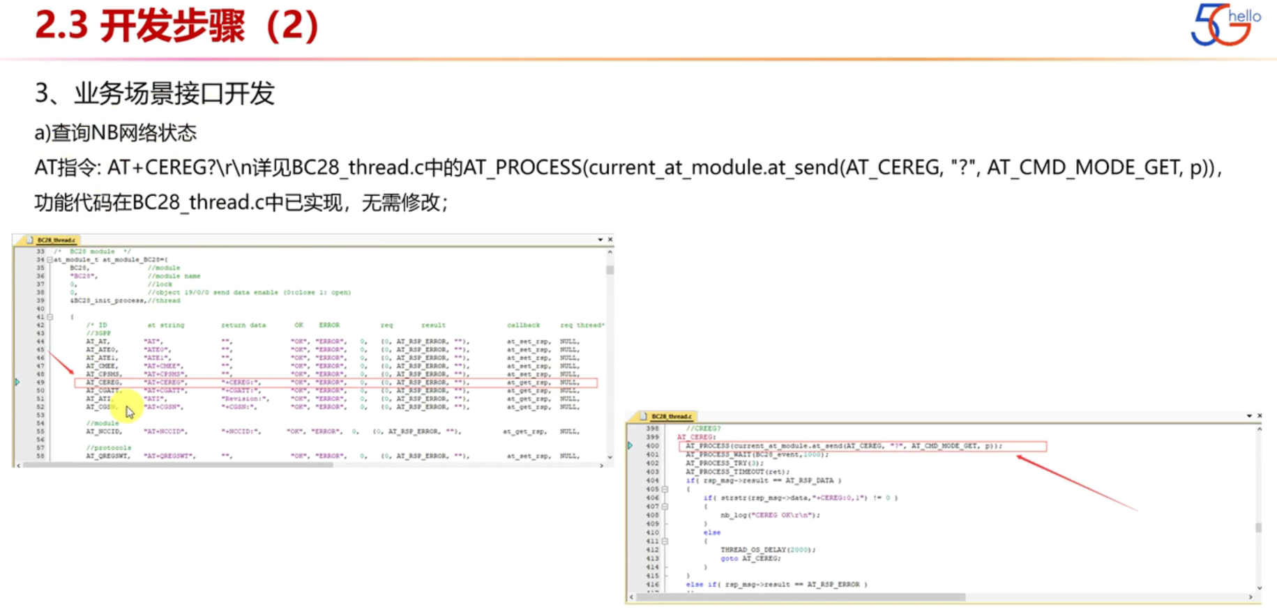The width and height of the screenshot is (1277, 614).
Task: Click AT_NCCID entry on line 55
Action: point(104,431)
